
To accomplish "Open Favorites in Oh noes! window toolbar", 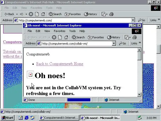I will coord(96,37).
